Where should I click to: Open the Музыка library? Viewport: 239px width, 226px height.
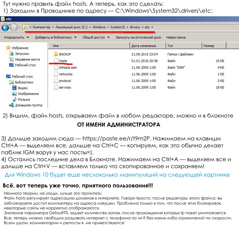pyautogui.click(x=15, y=99)
